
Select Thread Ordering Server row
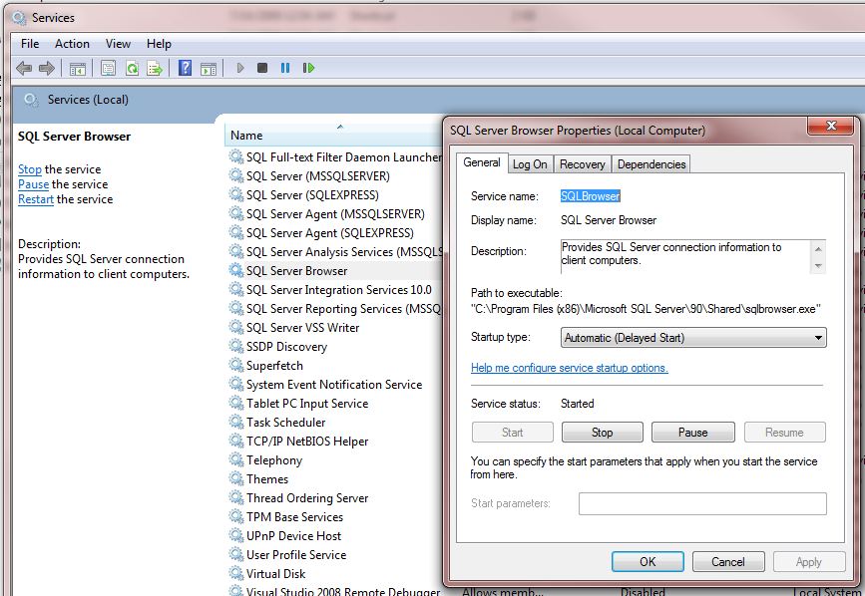pyautogui.click(x=335, y=498)
